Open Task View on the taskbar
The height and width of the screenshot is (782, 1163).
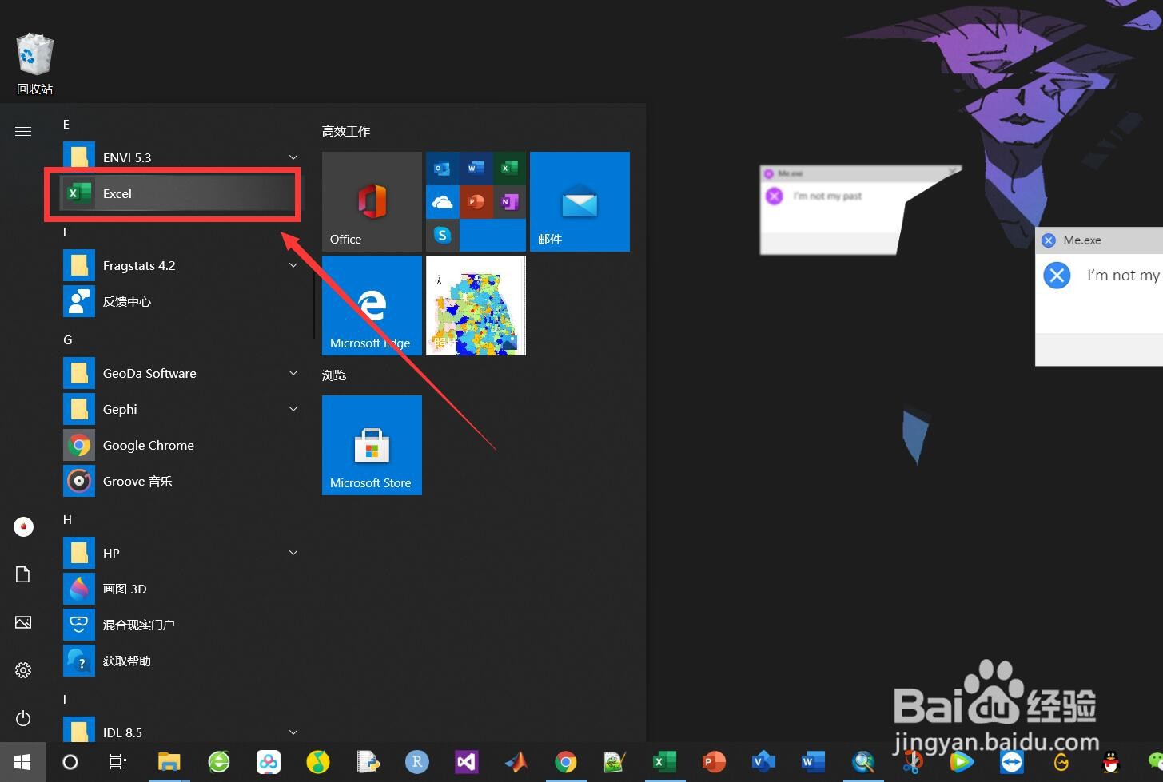(118, 762)
